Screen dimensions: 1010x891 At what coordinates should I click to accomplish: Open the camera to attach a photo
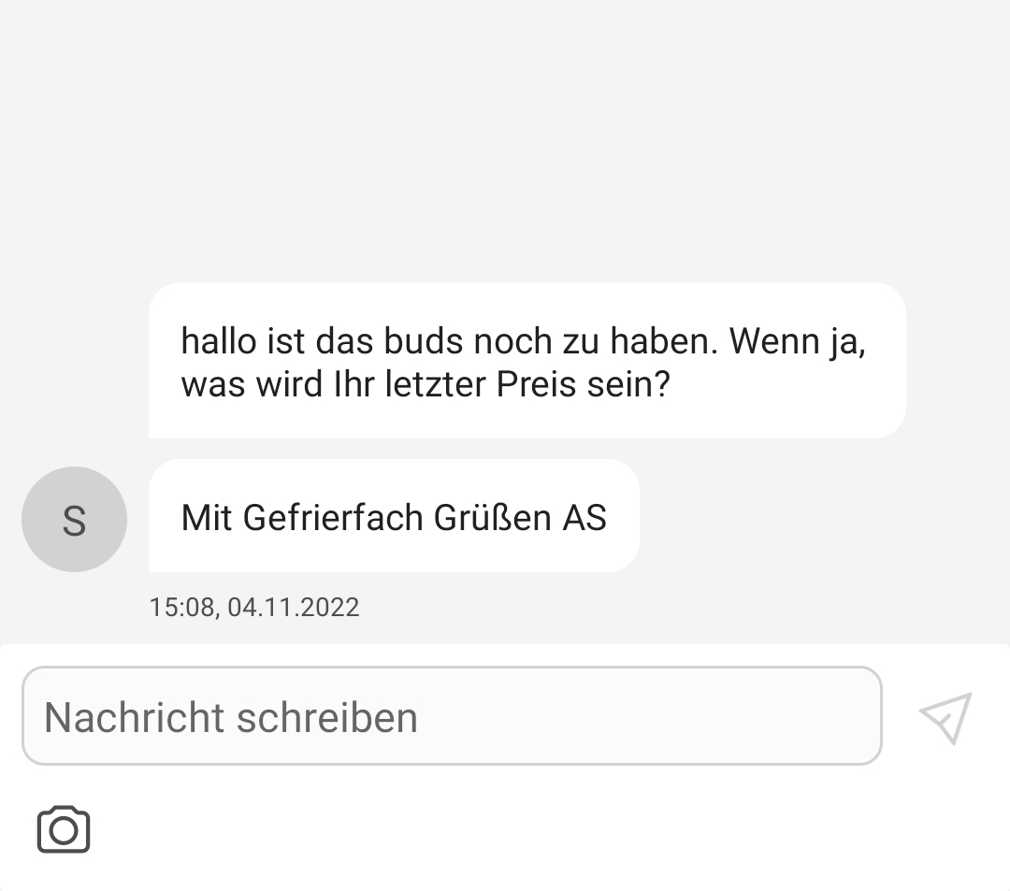click(x=64, y=829)
